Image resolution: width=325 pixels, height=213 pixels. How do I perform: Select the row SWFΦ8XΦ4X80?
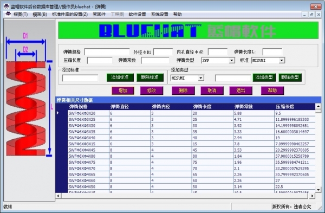tap(192, 156)
